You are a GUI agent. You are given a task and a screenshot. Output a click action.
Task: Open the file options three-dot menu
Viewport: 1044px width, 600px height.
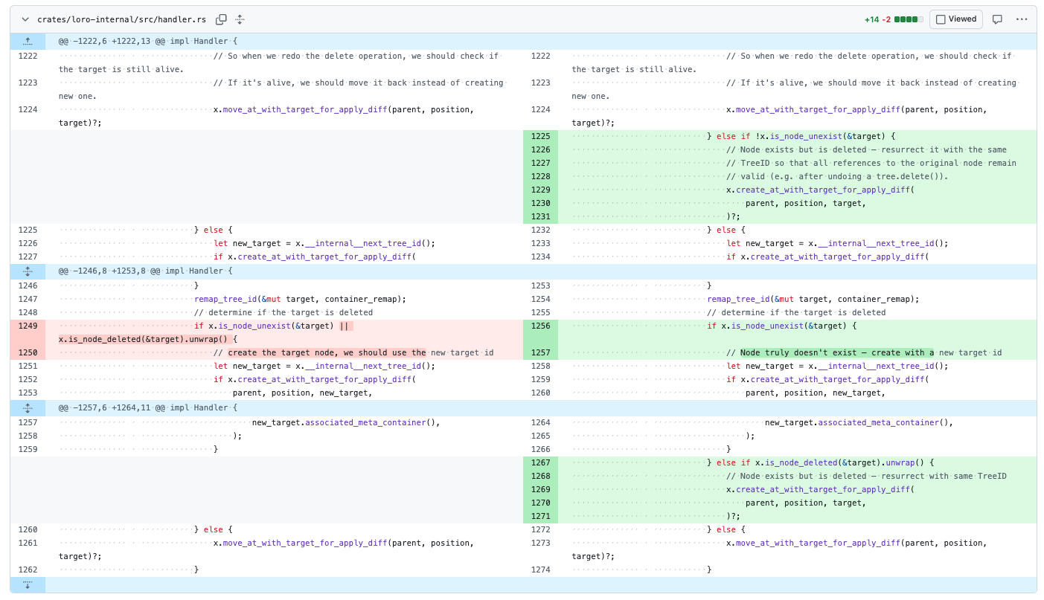(1022, 19)
